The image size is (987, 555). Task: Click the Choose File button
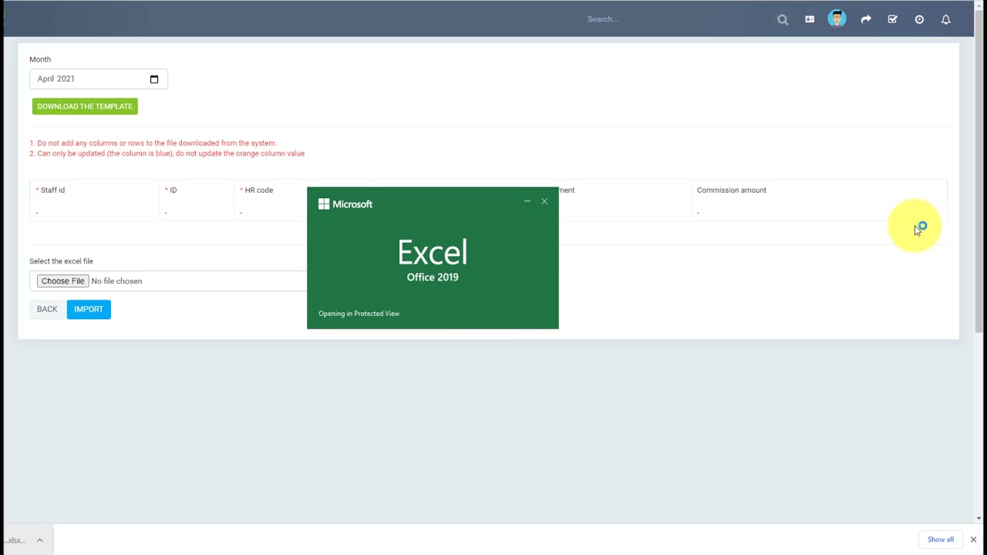(x=62, y=281)
